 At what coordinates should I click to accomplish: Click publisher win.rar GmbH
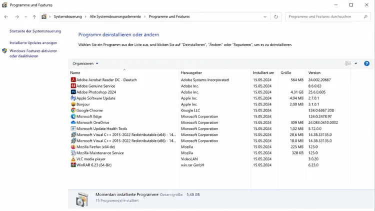coord(192,165)
